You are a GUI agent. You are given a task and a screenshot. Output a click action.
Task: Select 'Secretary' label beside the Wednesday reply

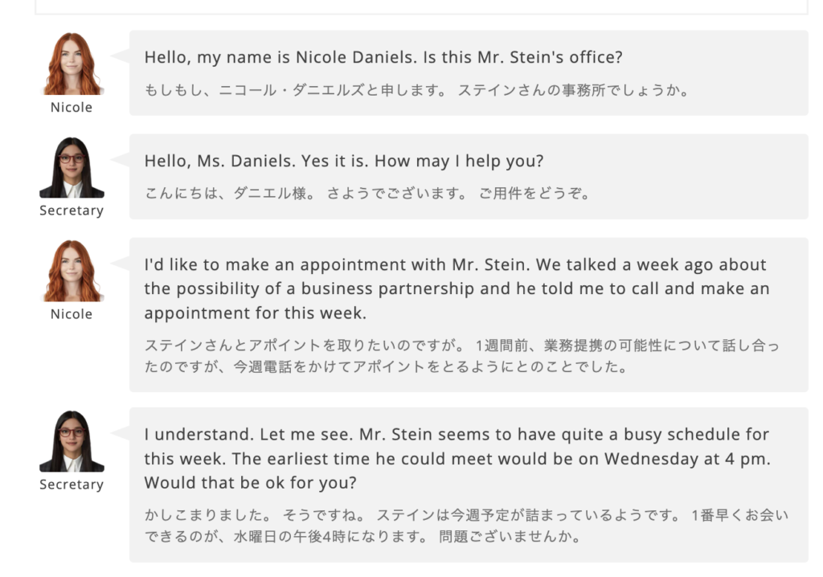coord(72,485)
